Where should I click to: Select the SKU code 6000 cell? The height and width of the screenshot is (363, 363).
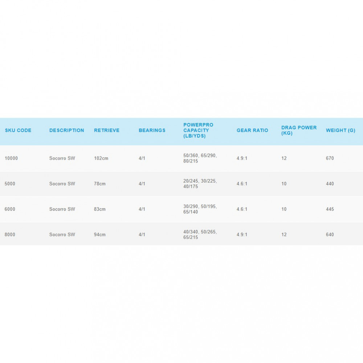[10, 209]
